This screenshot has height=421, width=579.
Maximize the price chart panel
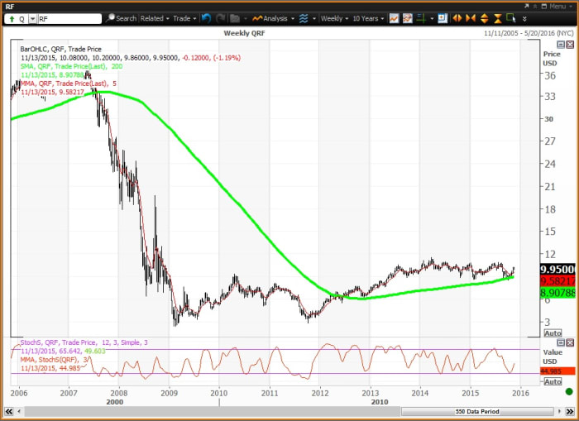click(x=561, y=45)
